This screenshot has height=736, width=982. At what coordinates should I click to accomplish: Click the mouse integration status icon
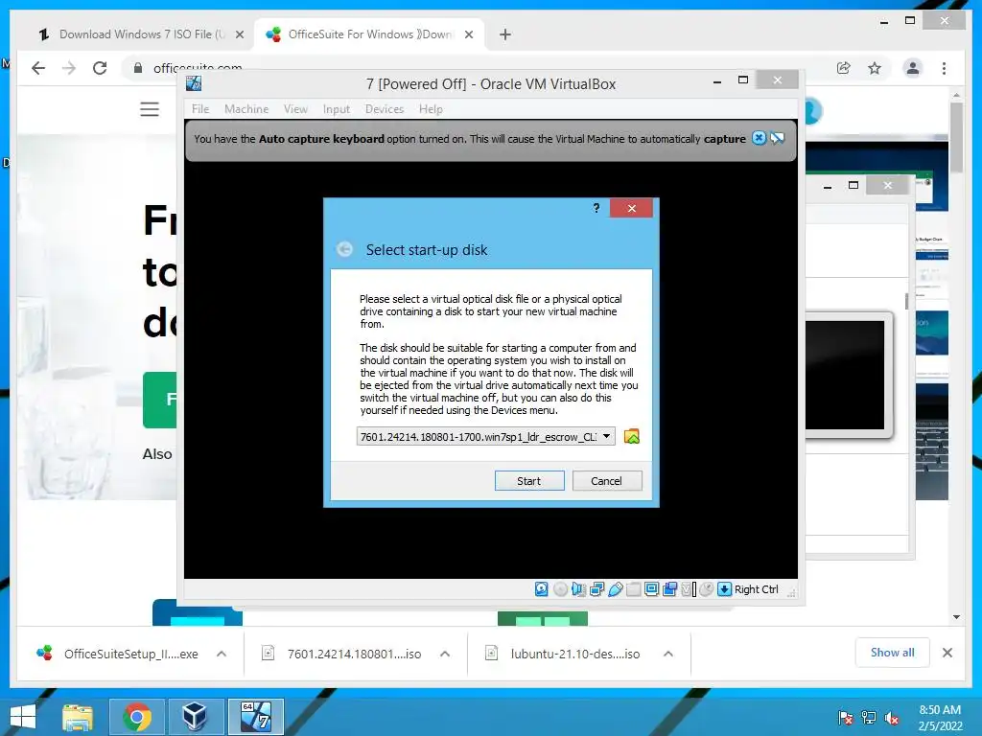(x=707, y=589)
